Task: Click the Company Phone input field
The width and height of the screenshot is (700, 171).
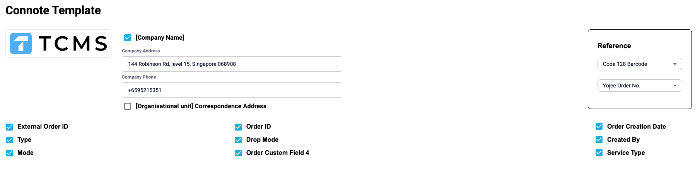Action: tap(232, 90)
